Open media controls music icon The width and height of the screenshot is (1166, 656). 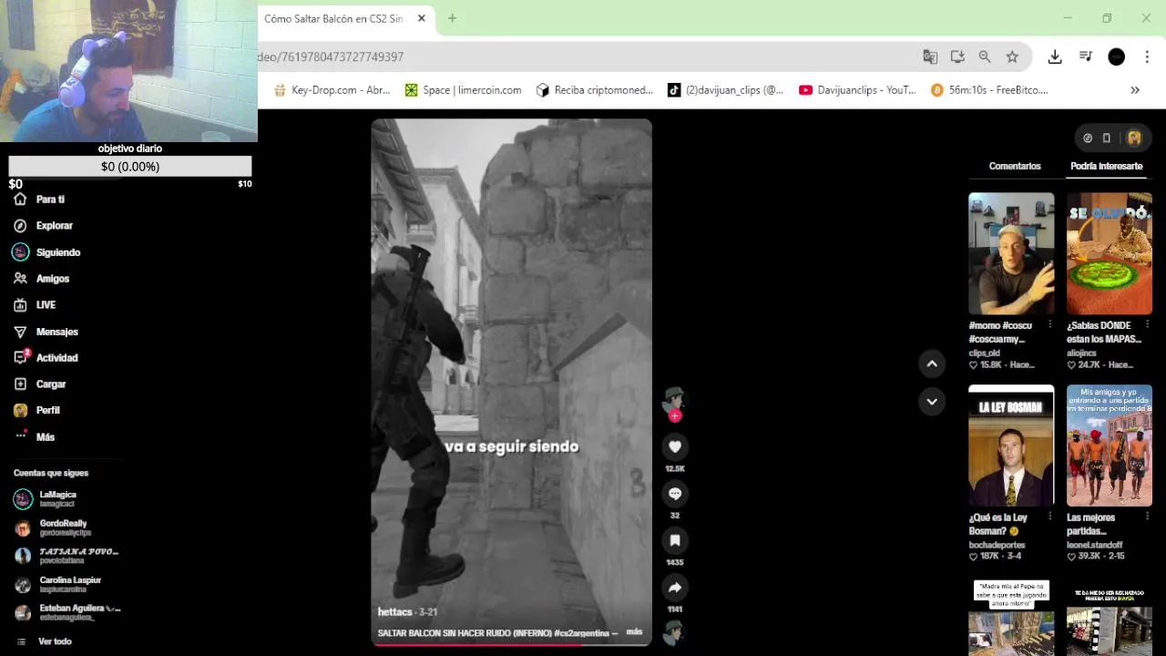tap(1086, 56)
